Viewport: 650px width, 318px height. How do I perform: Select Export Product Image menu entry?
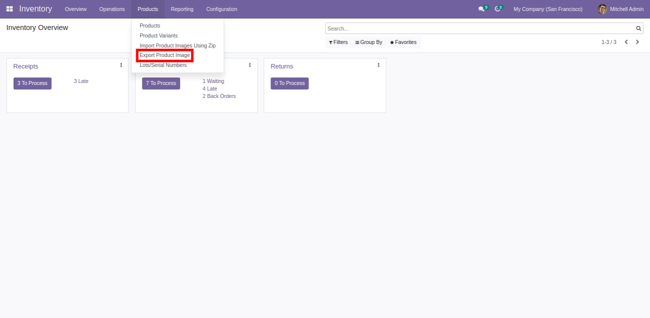165,55
